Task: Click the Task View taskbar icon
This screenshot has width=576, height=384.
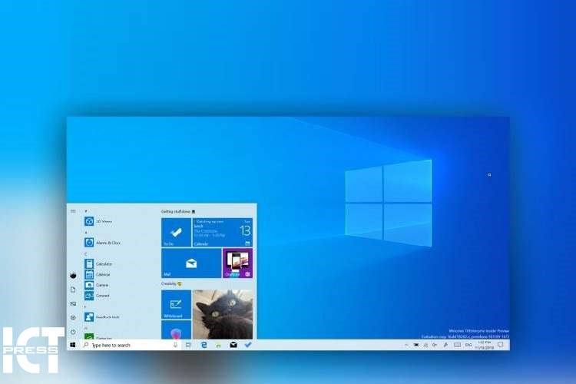Action: pos(188,346)
